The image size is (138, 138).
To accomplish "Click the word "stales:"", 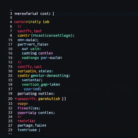I will pos(46,71).
